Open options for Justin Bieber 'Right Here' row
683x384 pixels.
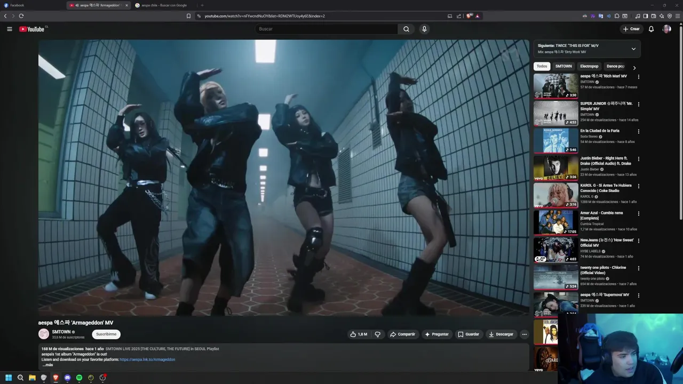[x=638, y=159]
